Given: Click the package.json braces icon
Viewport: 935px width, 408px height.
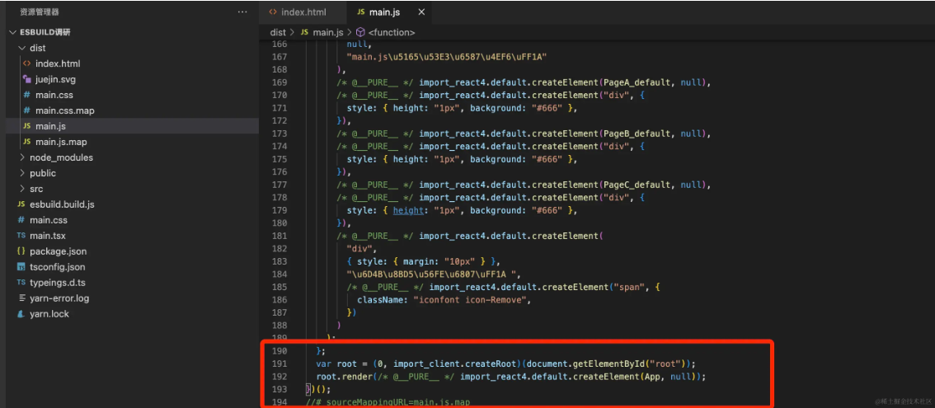Looking at the screenshot, I should pyautogui.click(x=21, y=251).
